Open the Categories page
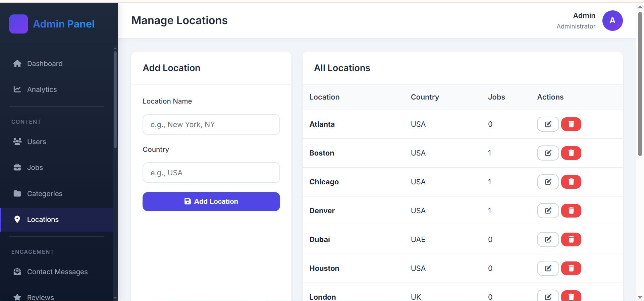This screenshot has width=644, height=301. pos(45,194)
